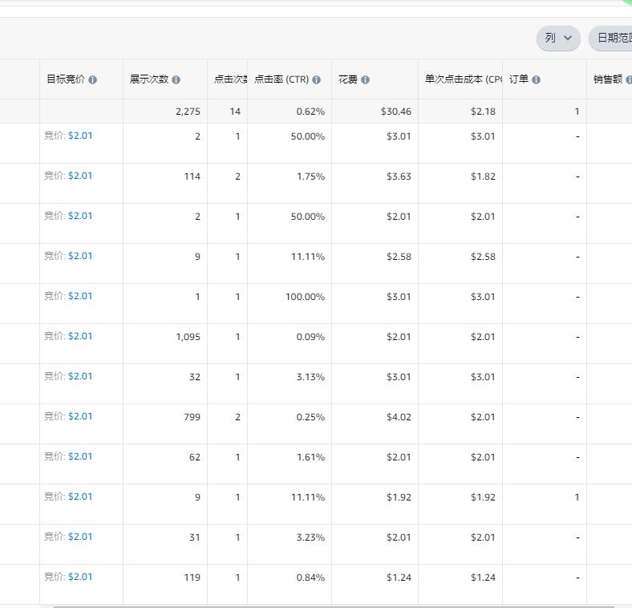Click the info icon next to 花费
This screenshot has width=632, height=608.
365,80
